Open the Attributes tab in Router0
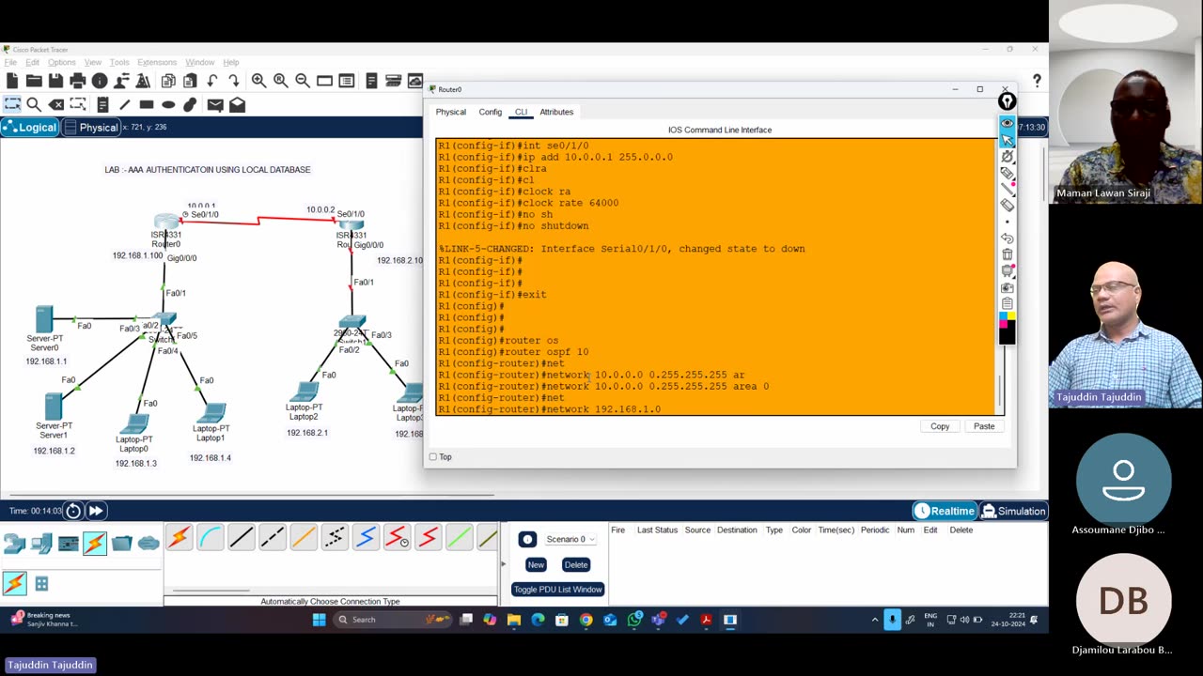 click(556, 112)
